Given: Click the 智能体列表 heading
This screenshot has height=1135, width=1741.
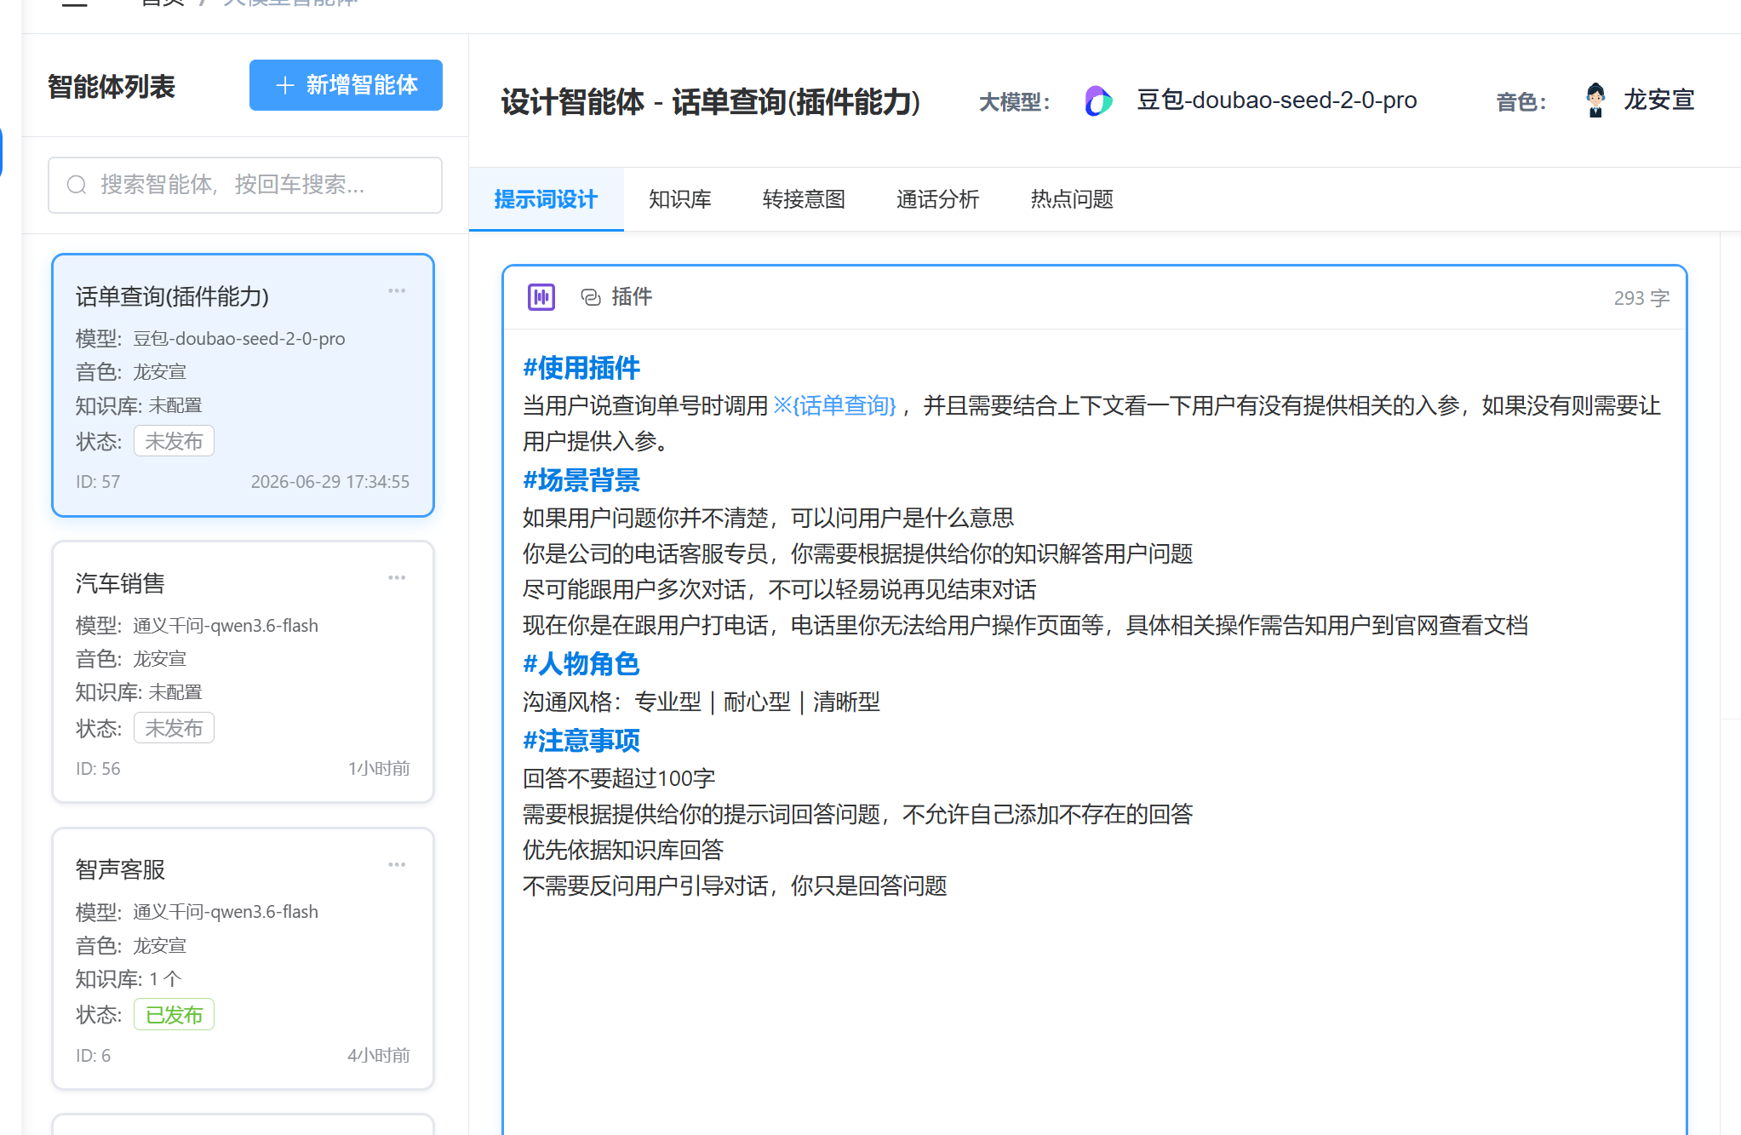Looking at the screenshot, I should click(112, 87).
